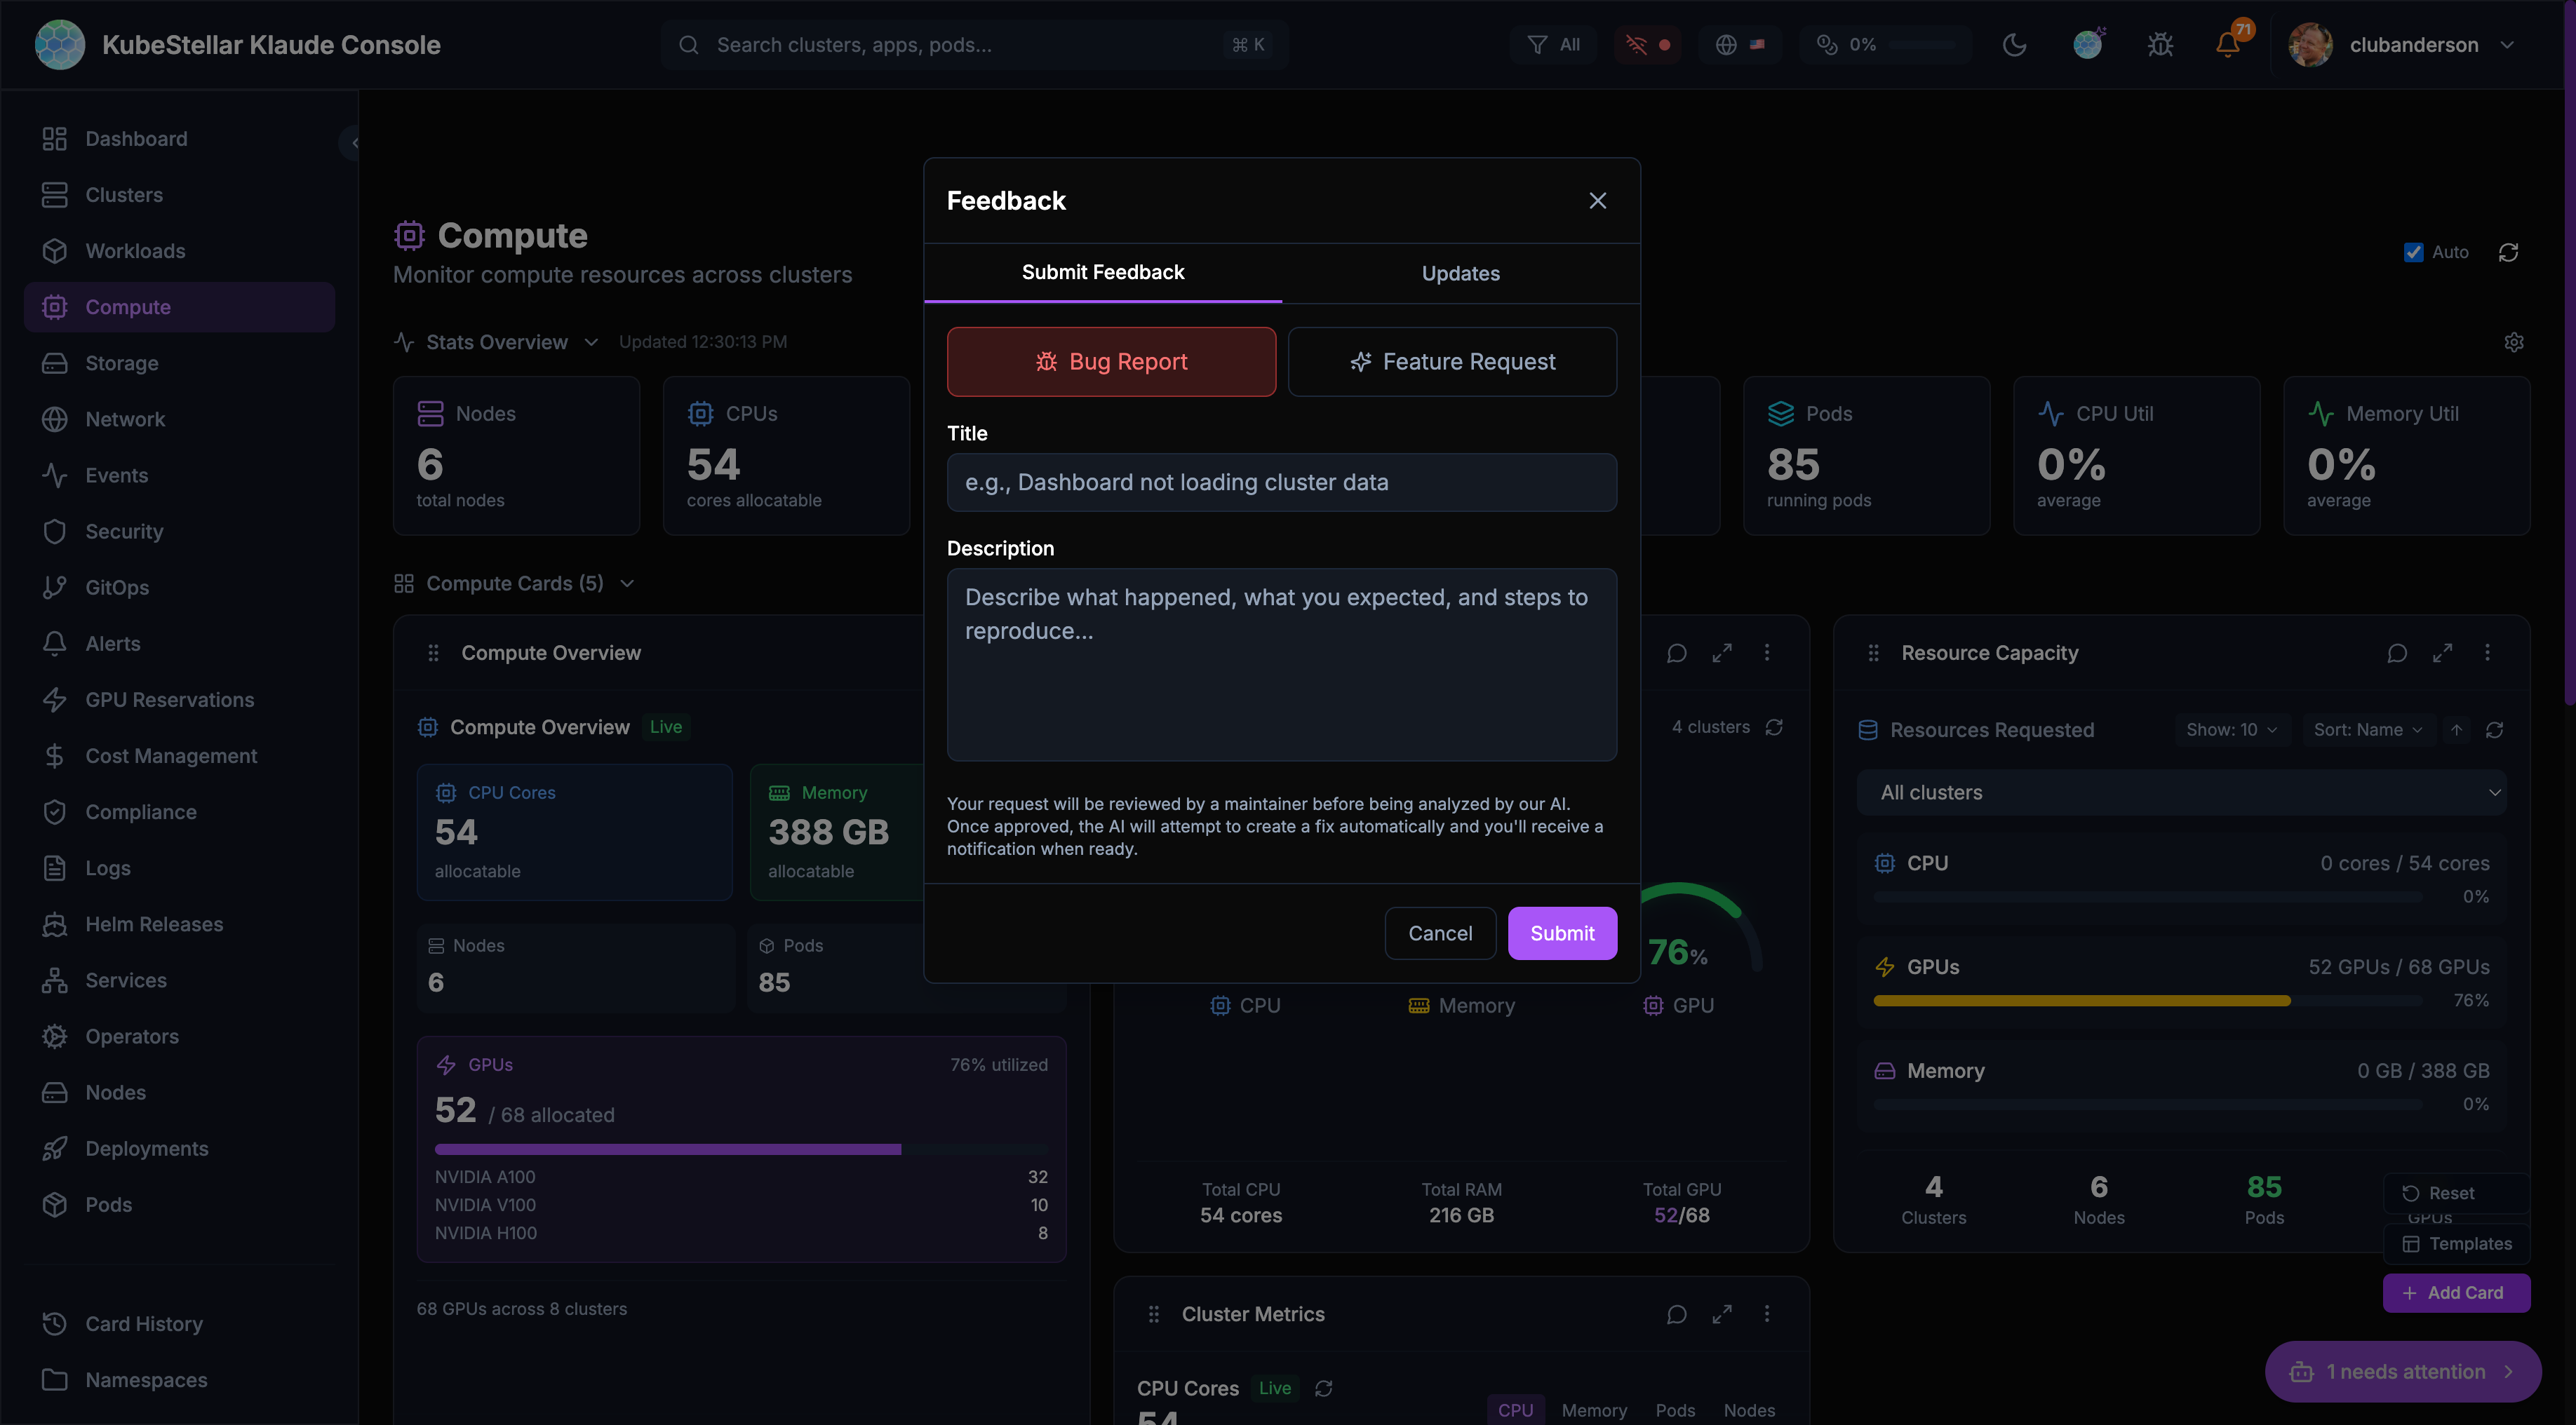
Task: Click the notification bell icon
Action: point(2227,45)
